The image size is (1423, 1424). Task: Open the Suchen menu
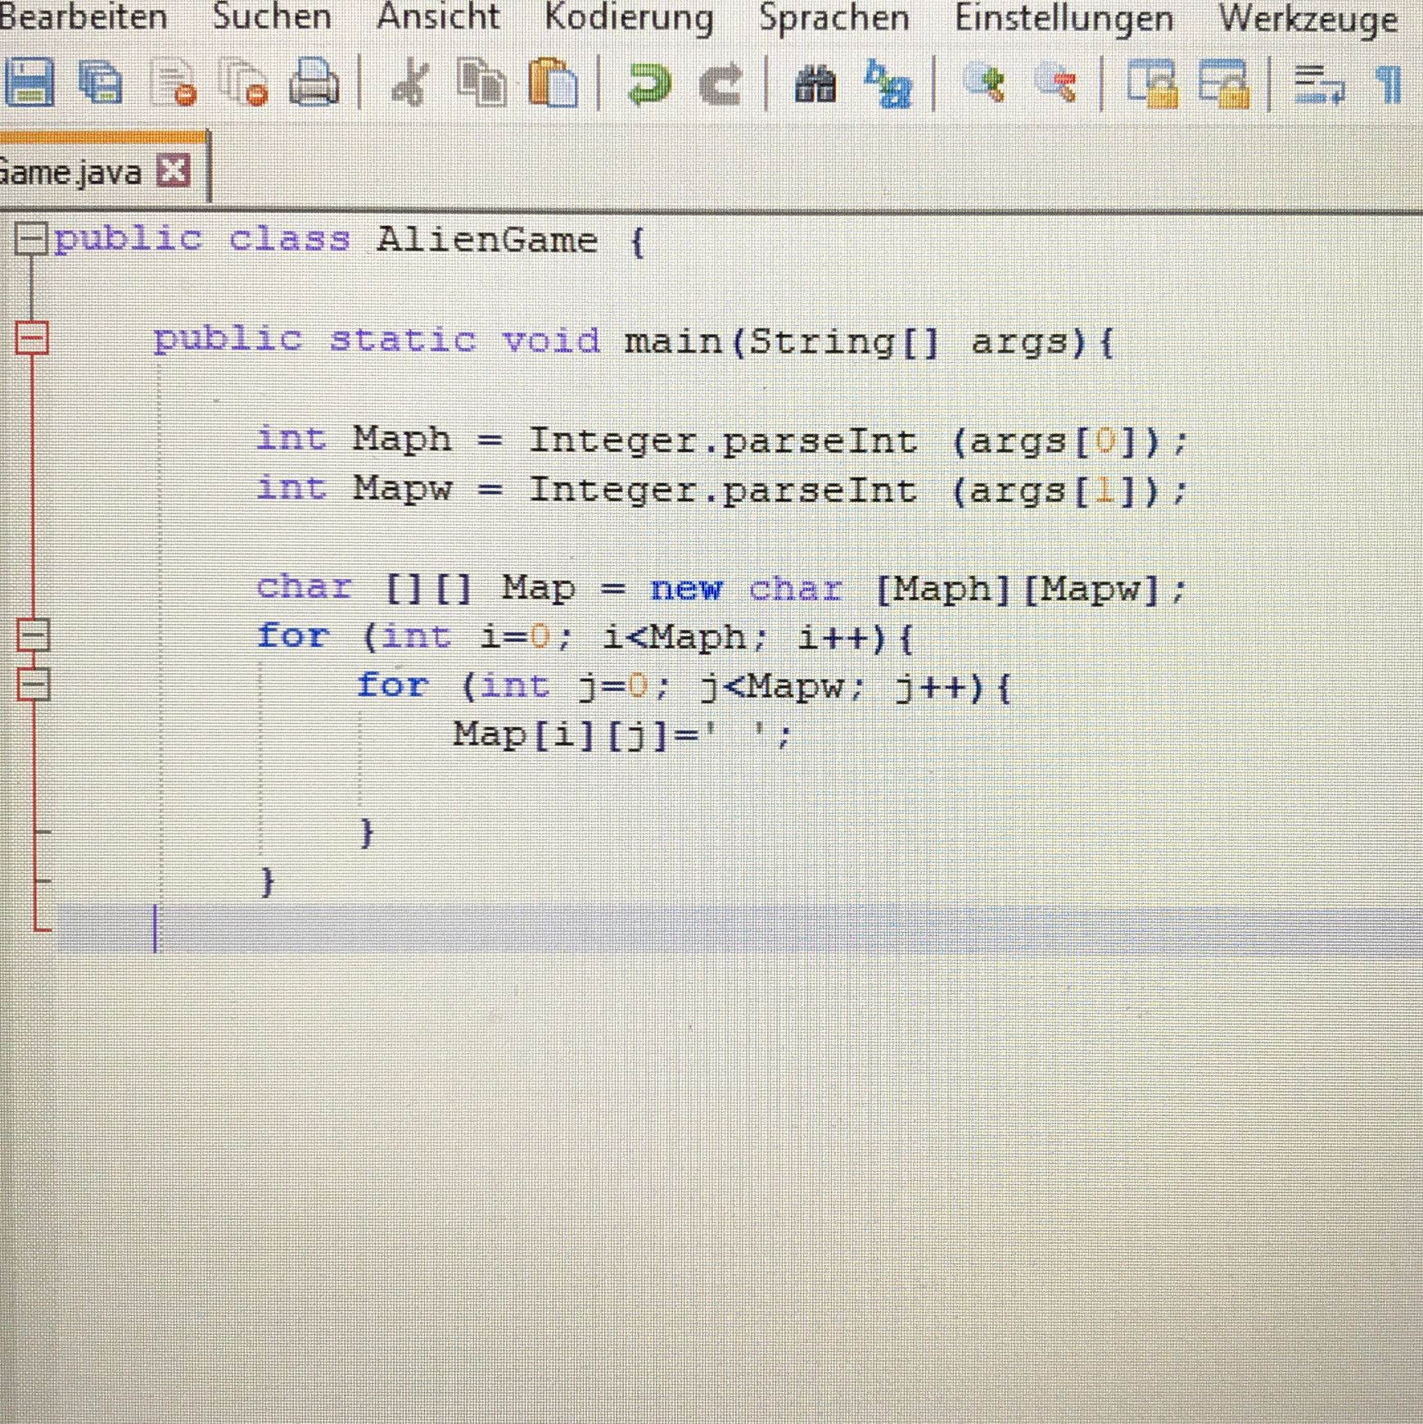click(x=272, y=16)
